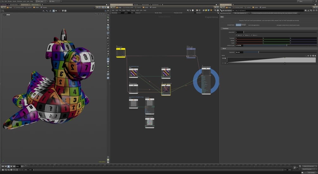318x174 pixels.
Task: Select the yellow sopimport1 node
Action: click(121, 53)
